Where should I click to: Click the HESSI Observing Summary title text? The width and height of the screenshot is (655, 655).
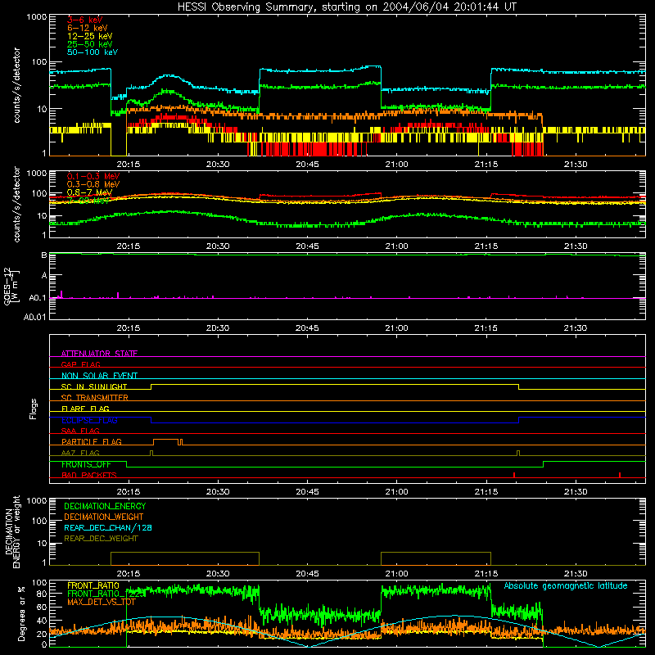click(x=346, y=7)
